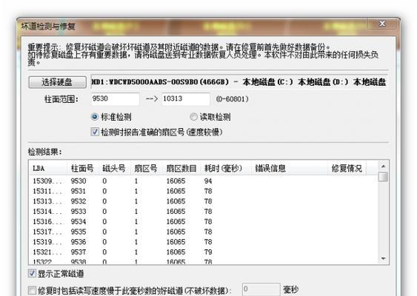Click the results list scroll-down arrow
Screen dimensions: 417x296
(x=383, y=258)
